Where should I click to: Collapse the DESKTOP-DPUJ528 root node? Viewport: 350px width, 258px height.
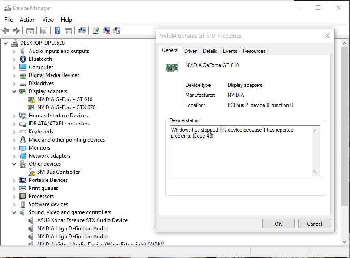(x=5, y=43)
